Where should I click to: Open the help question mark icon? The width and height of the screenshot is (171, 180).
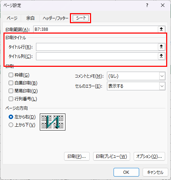[x=147, y=5]
